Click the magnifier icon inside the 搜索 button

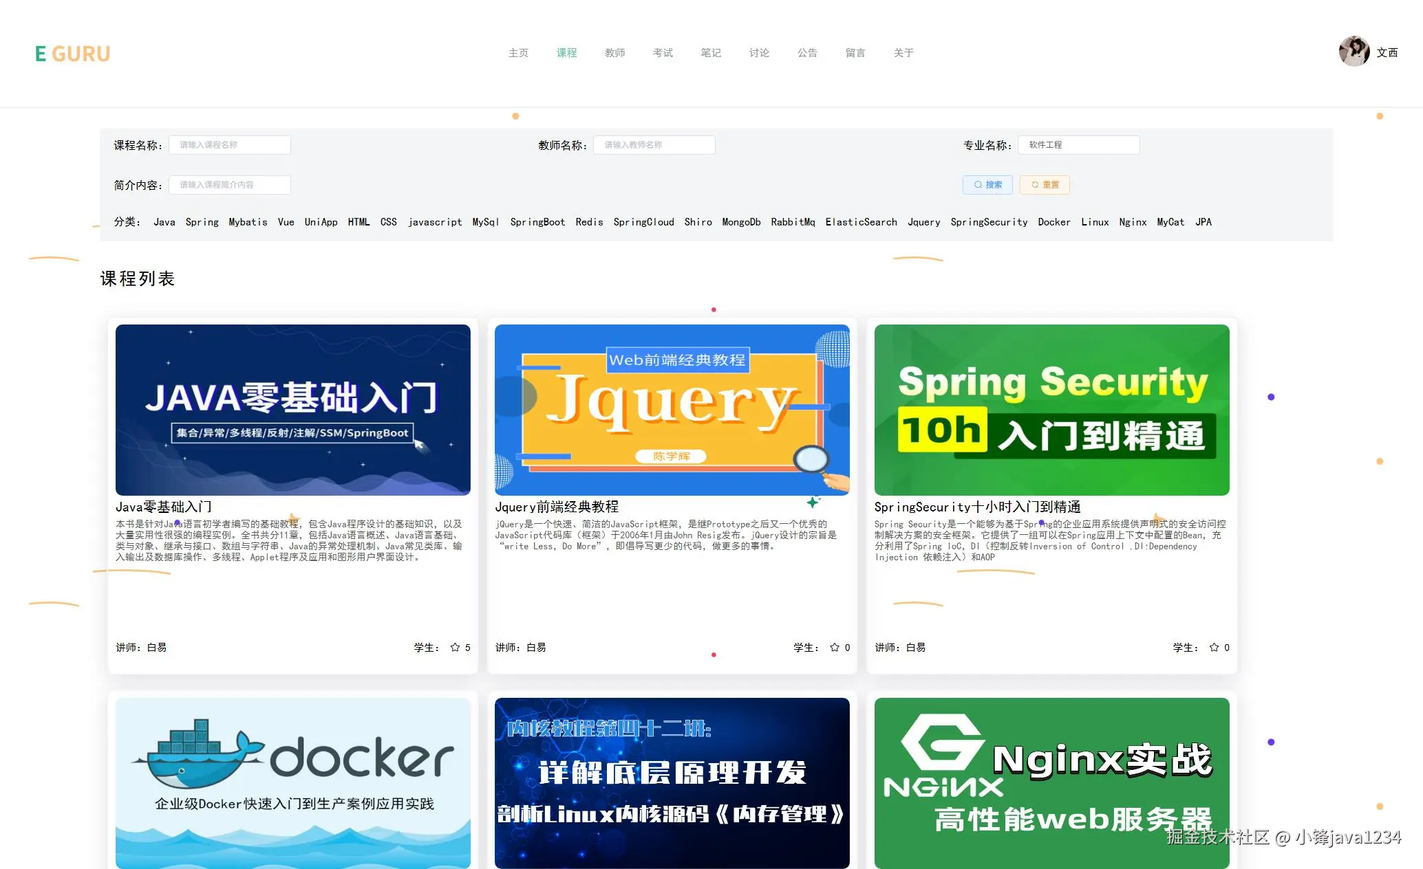tap(978, 185)
